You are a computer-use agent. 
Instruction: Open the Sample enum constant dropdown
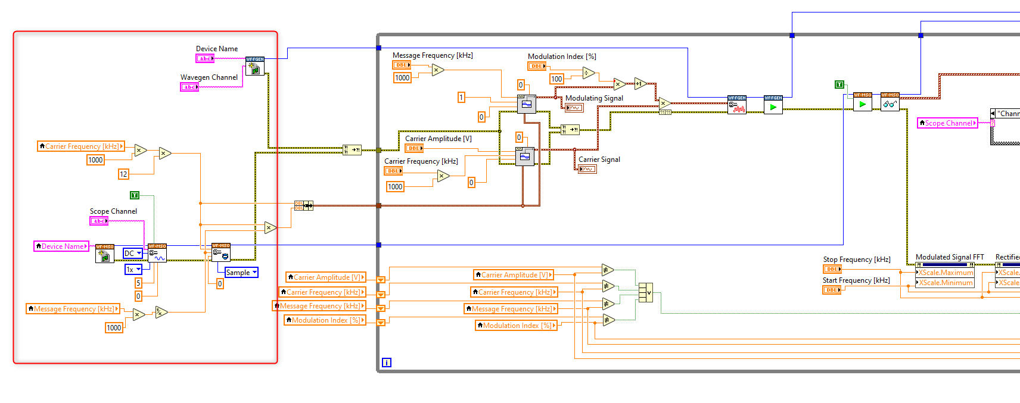click(x=241, y=272)
